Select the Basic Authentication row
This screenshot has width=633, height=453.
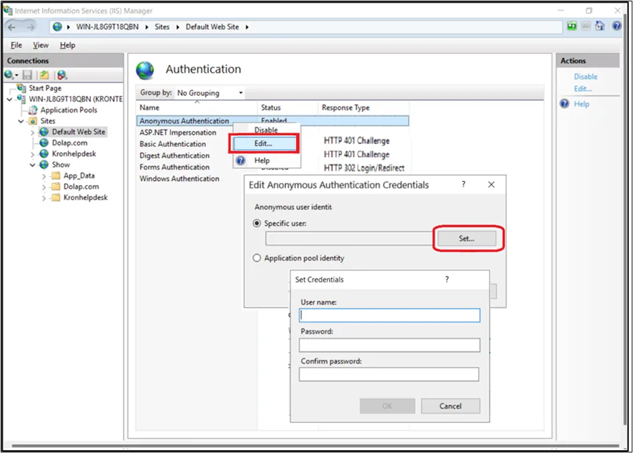click(172, 143)
